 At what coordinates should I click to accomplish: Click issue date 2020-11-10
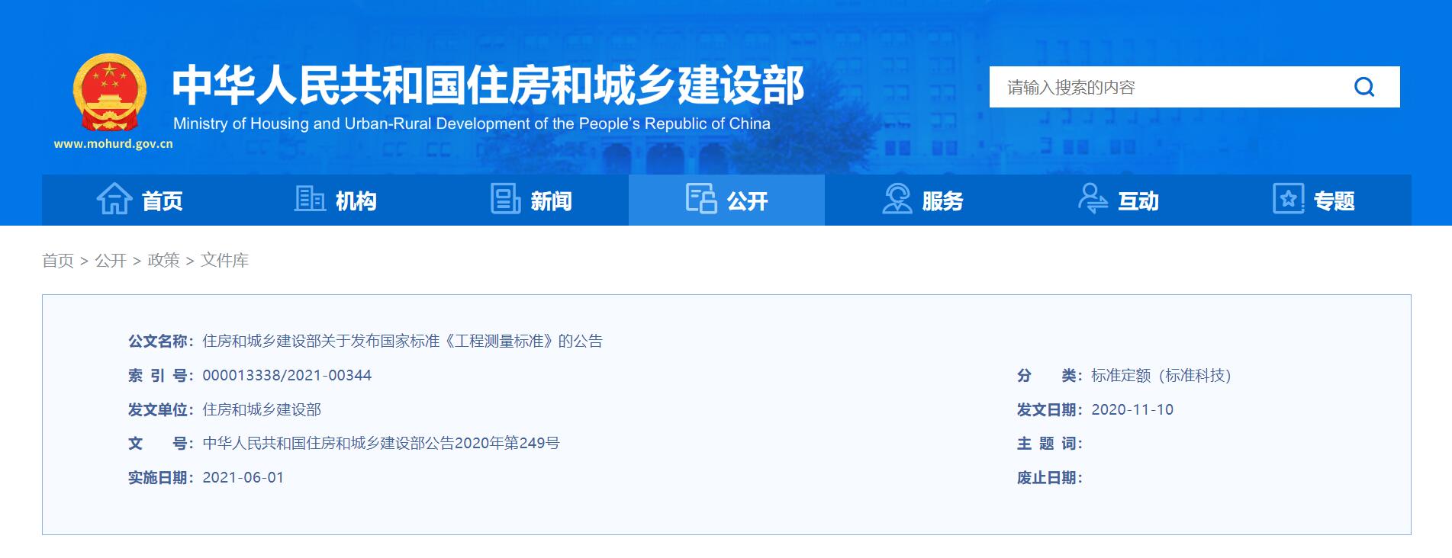(x=1132, y=409)
